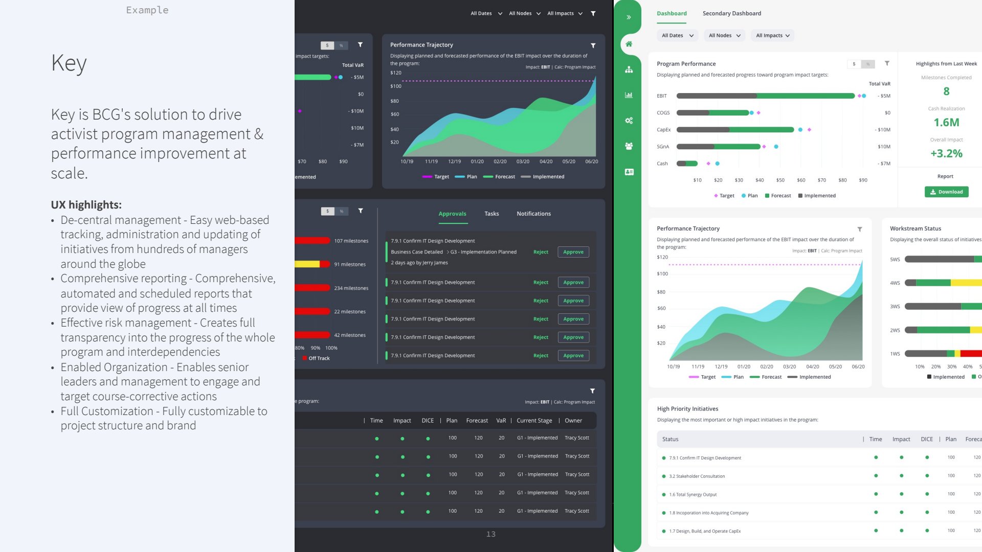Open the org hierarchy icon in sidebar
982x552 pixels.
click(629, 70)
